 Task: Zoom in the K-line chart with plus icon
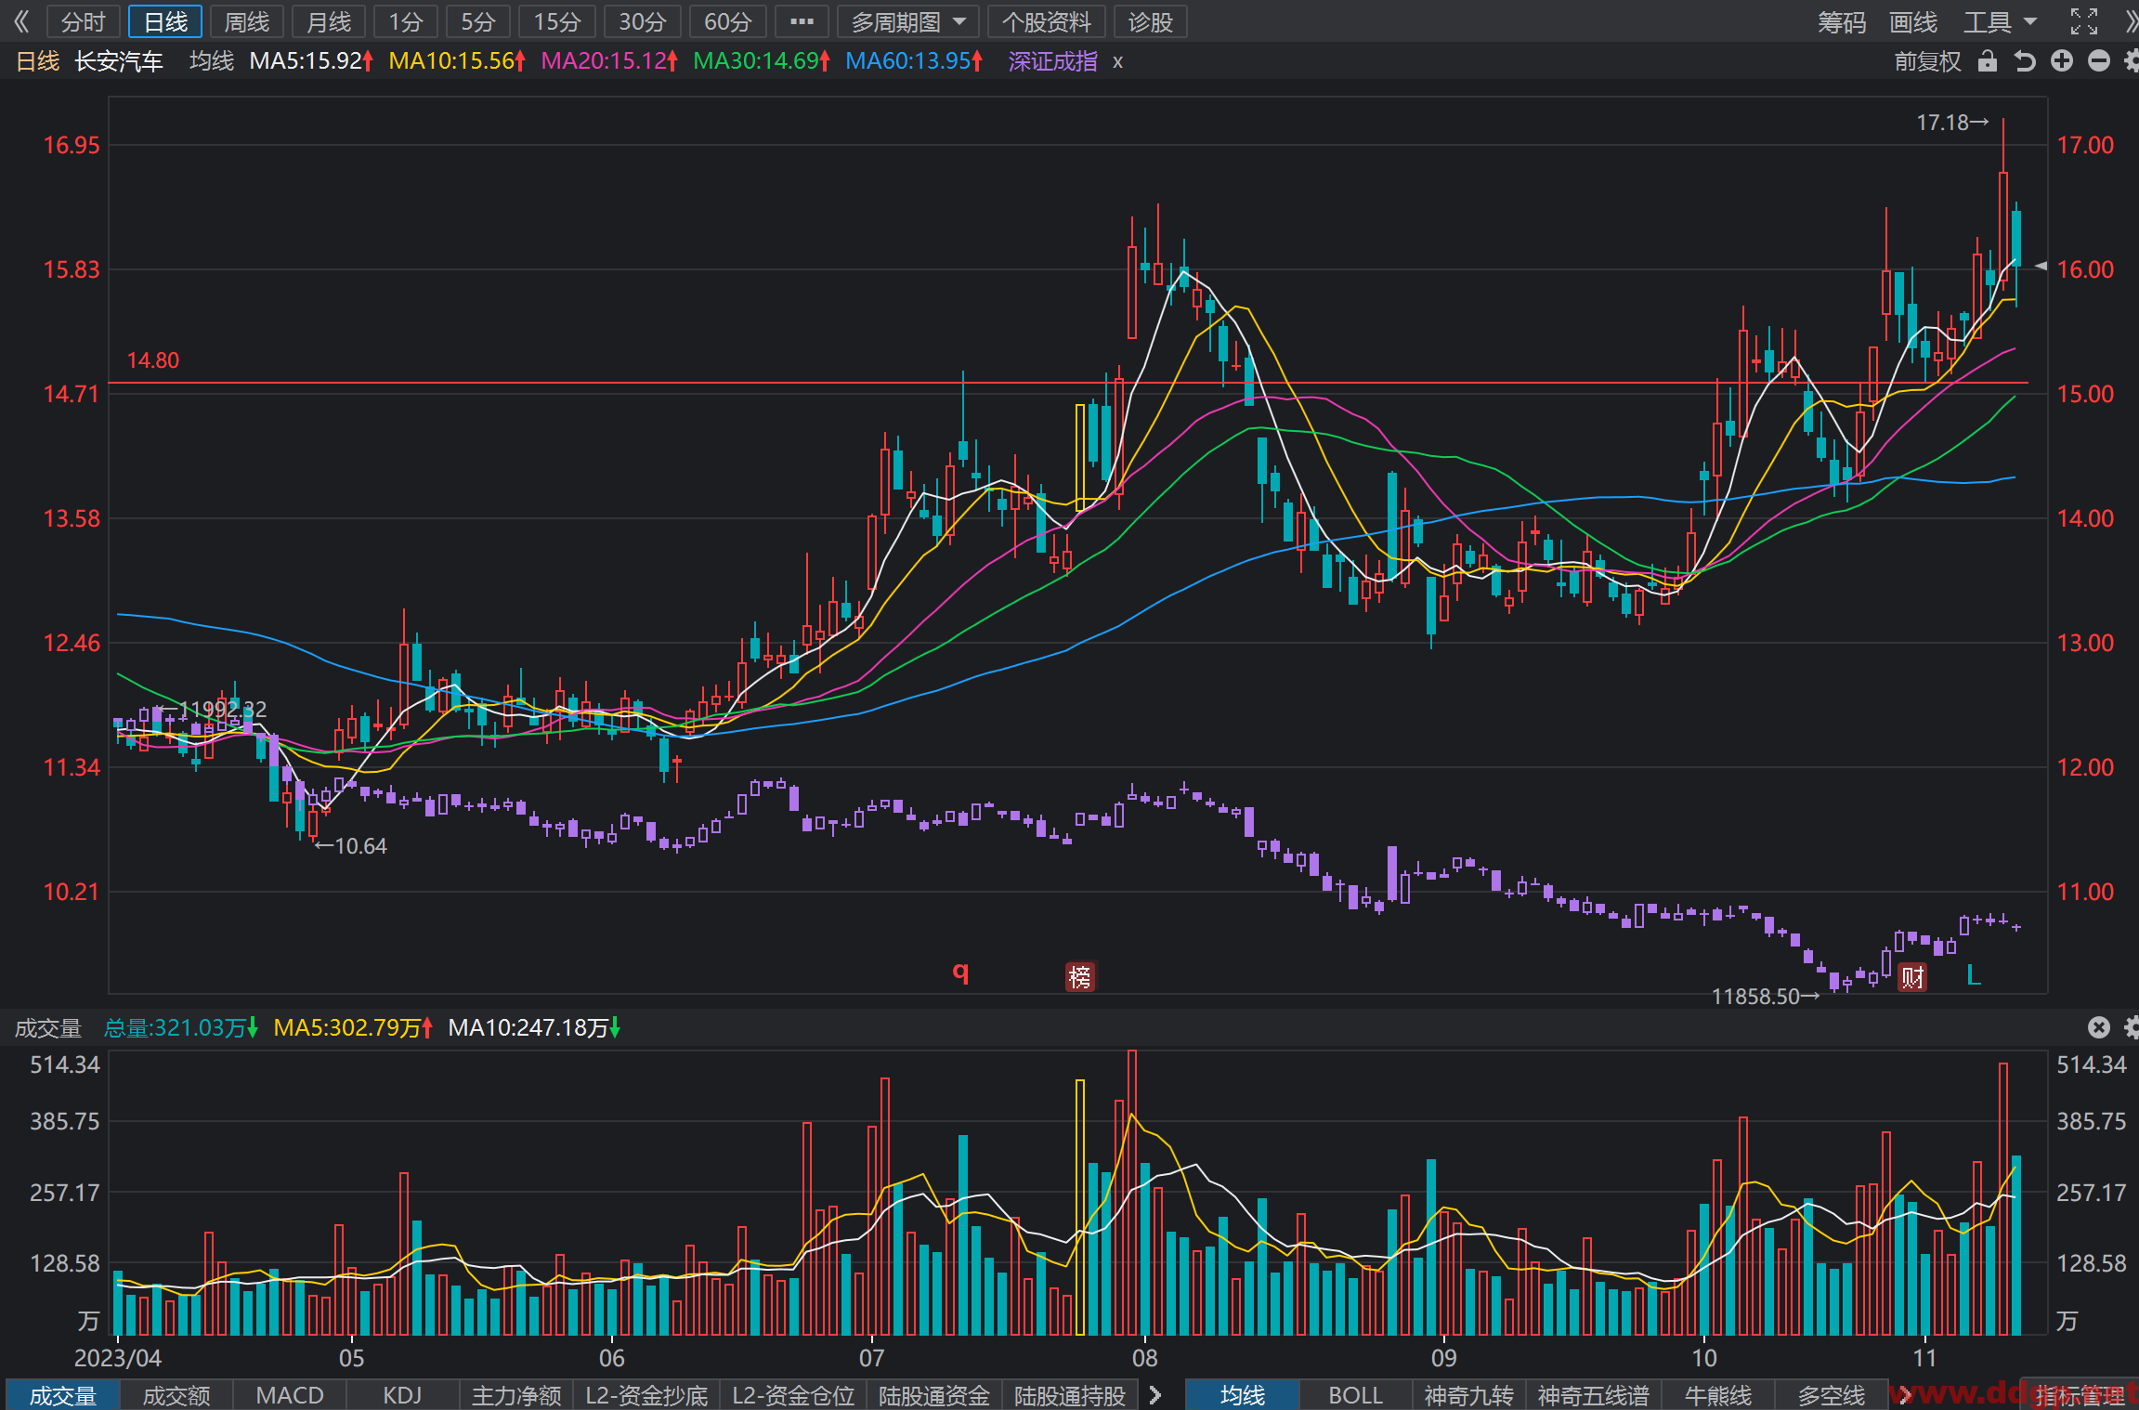pos(2062,61)
